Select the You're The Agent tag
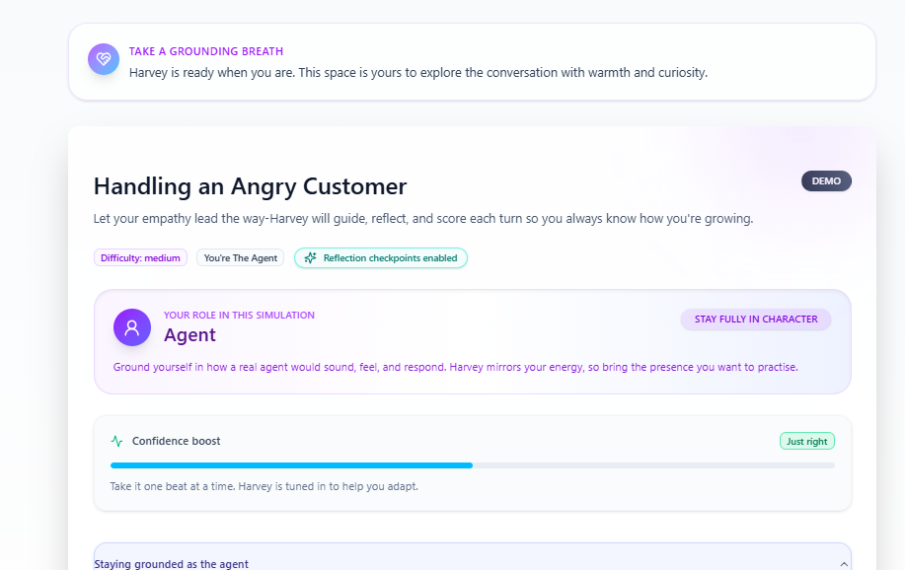The width and height of the screenshot is (905, 570). (239, 257)
